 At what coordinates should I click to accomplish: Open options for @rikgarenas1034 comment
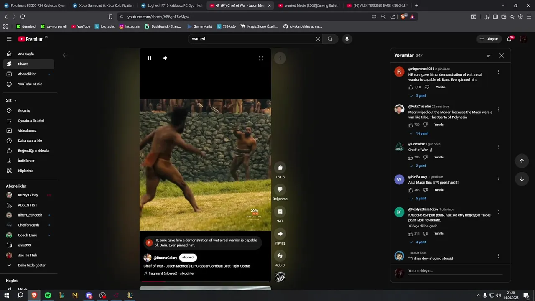(499, 72)
